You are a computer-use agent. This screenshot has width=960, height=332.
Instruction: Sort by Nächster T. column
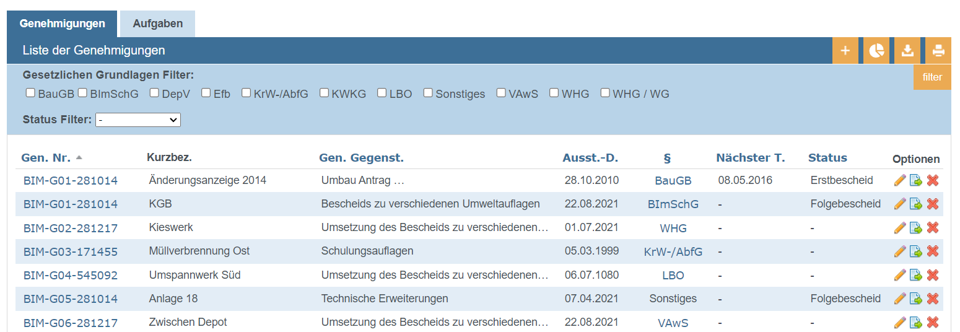[751, 158]
